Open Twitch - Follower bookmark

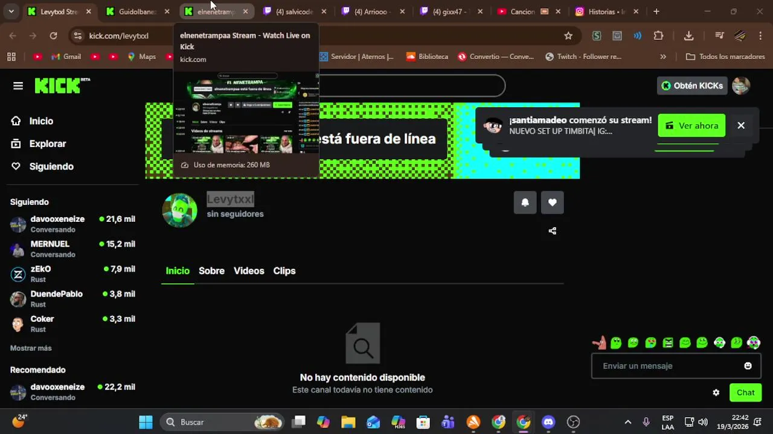[583, 57]
